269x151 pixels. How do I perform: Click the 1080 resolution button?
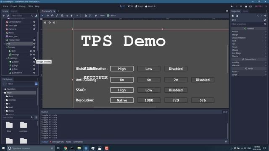(x=149, y=100)
